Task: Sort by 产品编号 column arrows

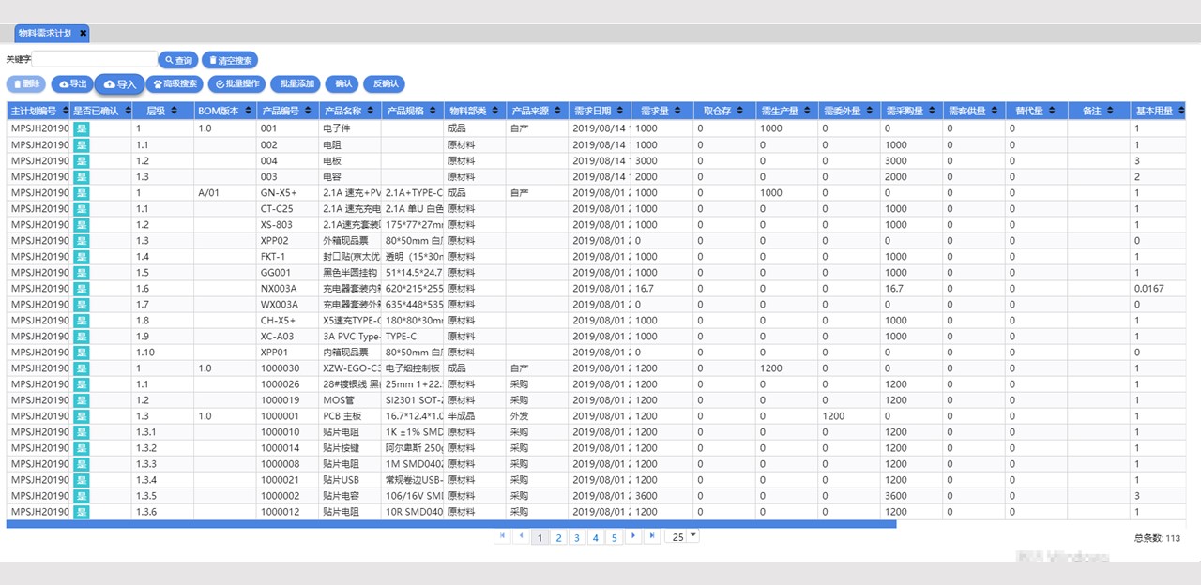Action: point(308,111)
